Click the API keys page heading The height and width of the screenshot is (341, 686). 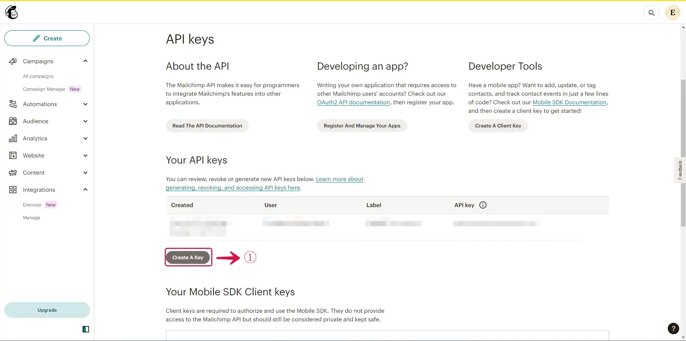[190, 39]
